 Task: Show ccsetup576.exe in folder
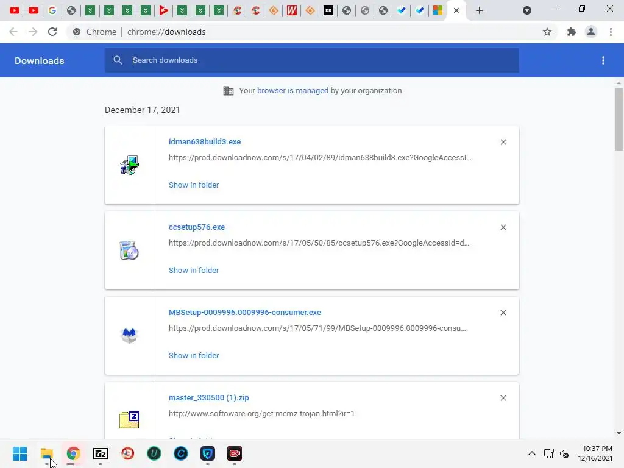(x=194, y=270)
